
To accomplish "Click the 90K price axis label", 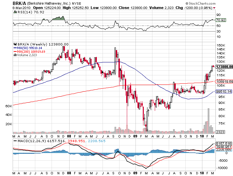I will 222,103.
